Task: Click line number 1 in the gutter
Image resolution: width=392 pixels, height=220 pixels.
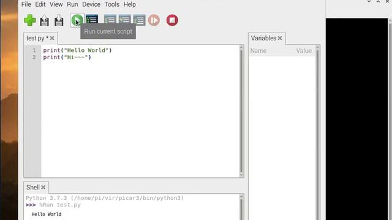Action: tap(34, 50)
